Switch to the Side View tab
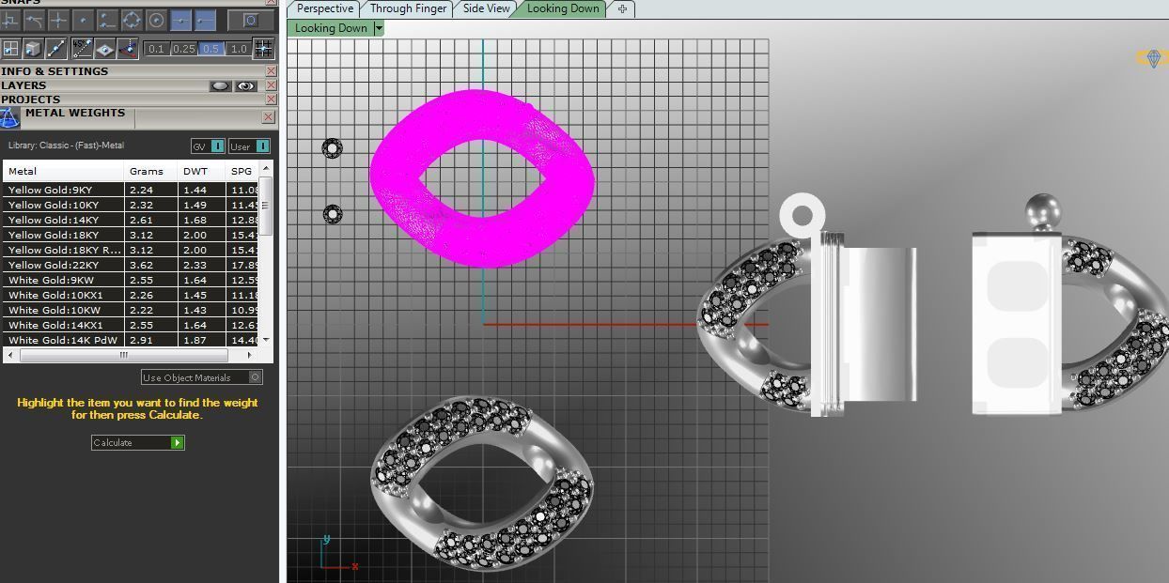Viewport: 1169px width, 583px height. [486, 8]
